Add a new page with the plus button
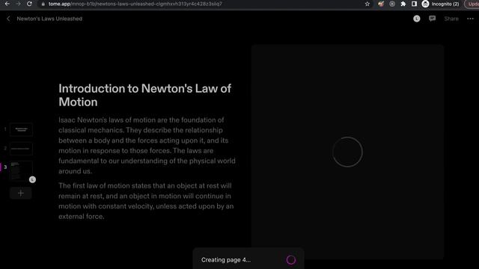Screen dimensions: 479x269 [x=21, y=193]
